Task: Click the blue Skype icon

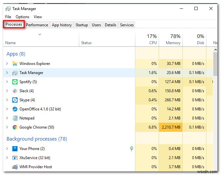Action: tap(15, 100)
